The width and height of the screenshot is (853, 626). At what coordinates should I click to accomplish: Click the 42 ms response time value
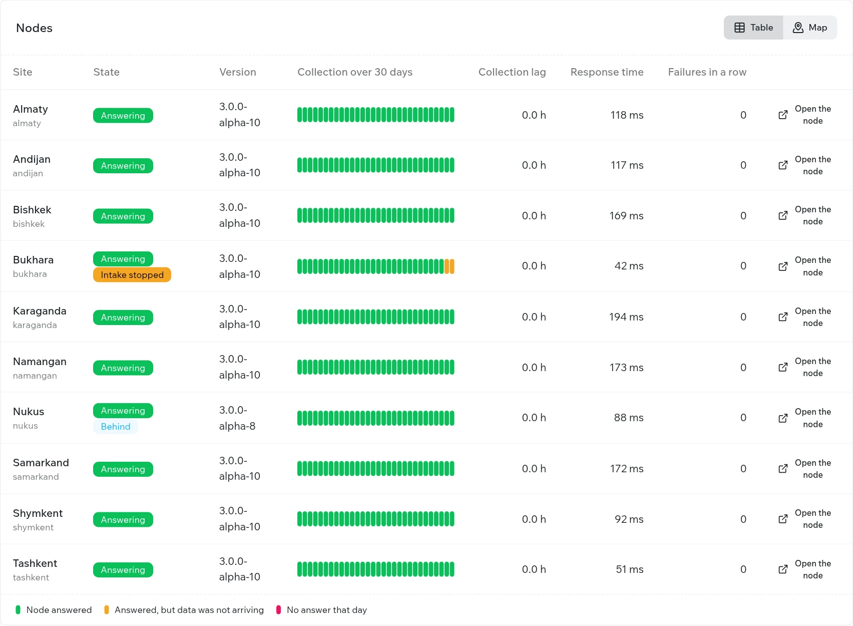[x=629, y=266]
